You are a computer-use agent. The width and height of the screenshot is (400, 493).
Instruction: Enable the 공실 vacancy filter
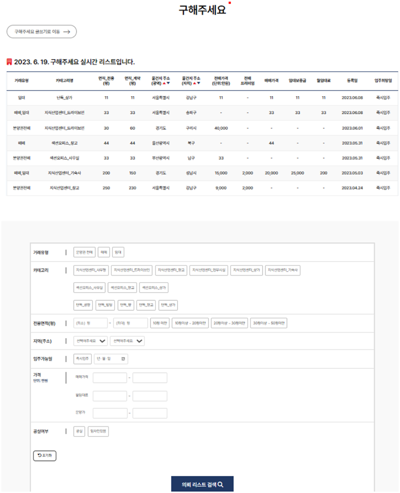(x=79, y=431)
